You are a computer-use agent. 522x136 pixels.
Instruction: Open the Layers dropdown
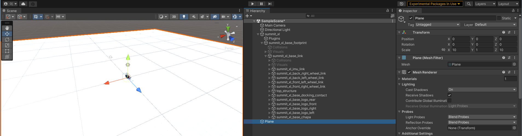[485, 4]
